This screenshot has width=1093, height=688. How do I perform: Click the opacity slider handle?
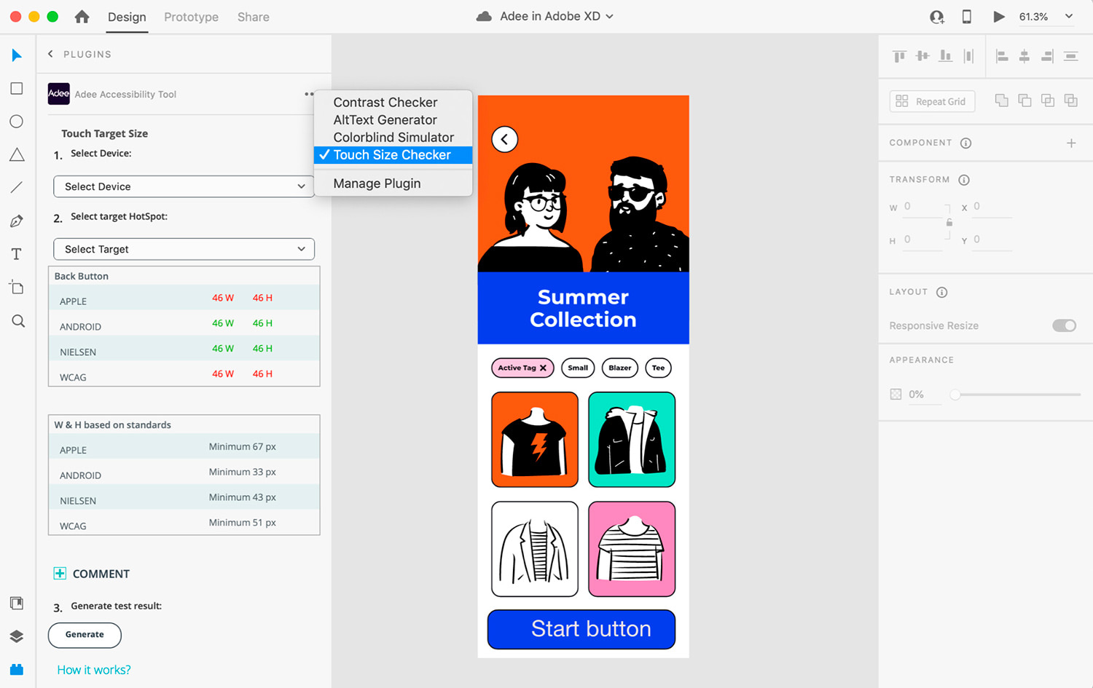tap(955, 395)
